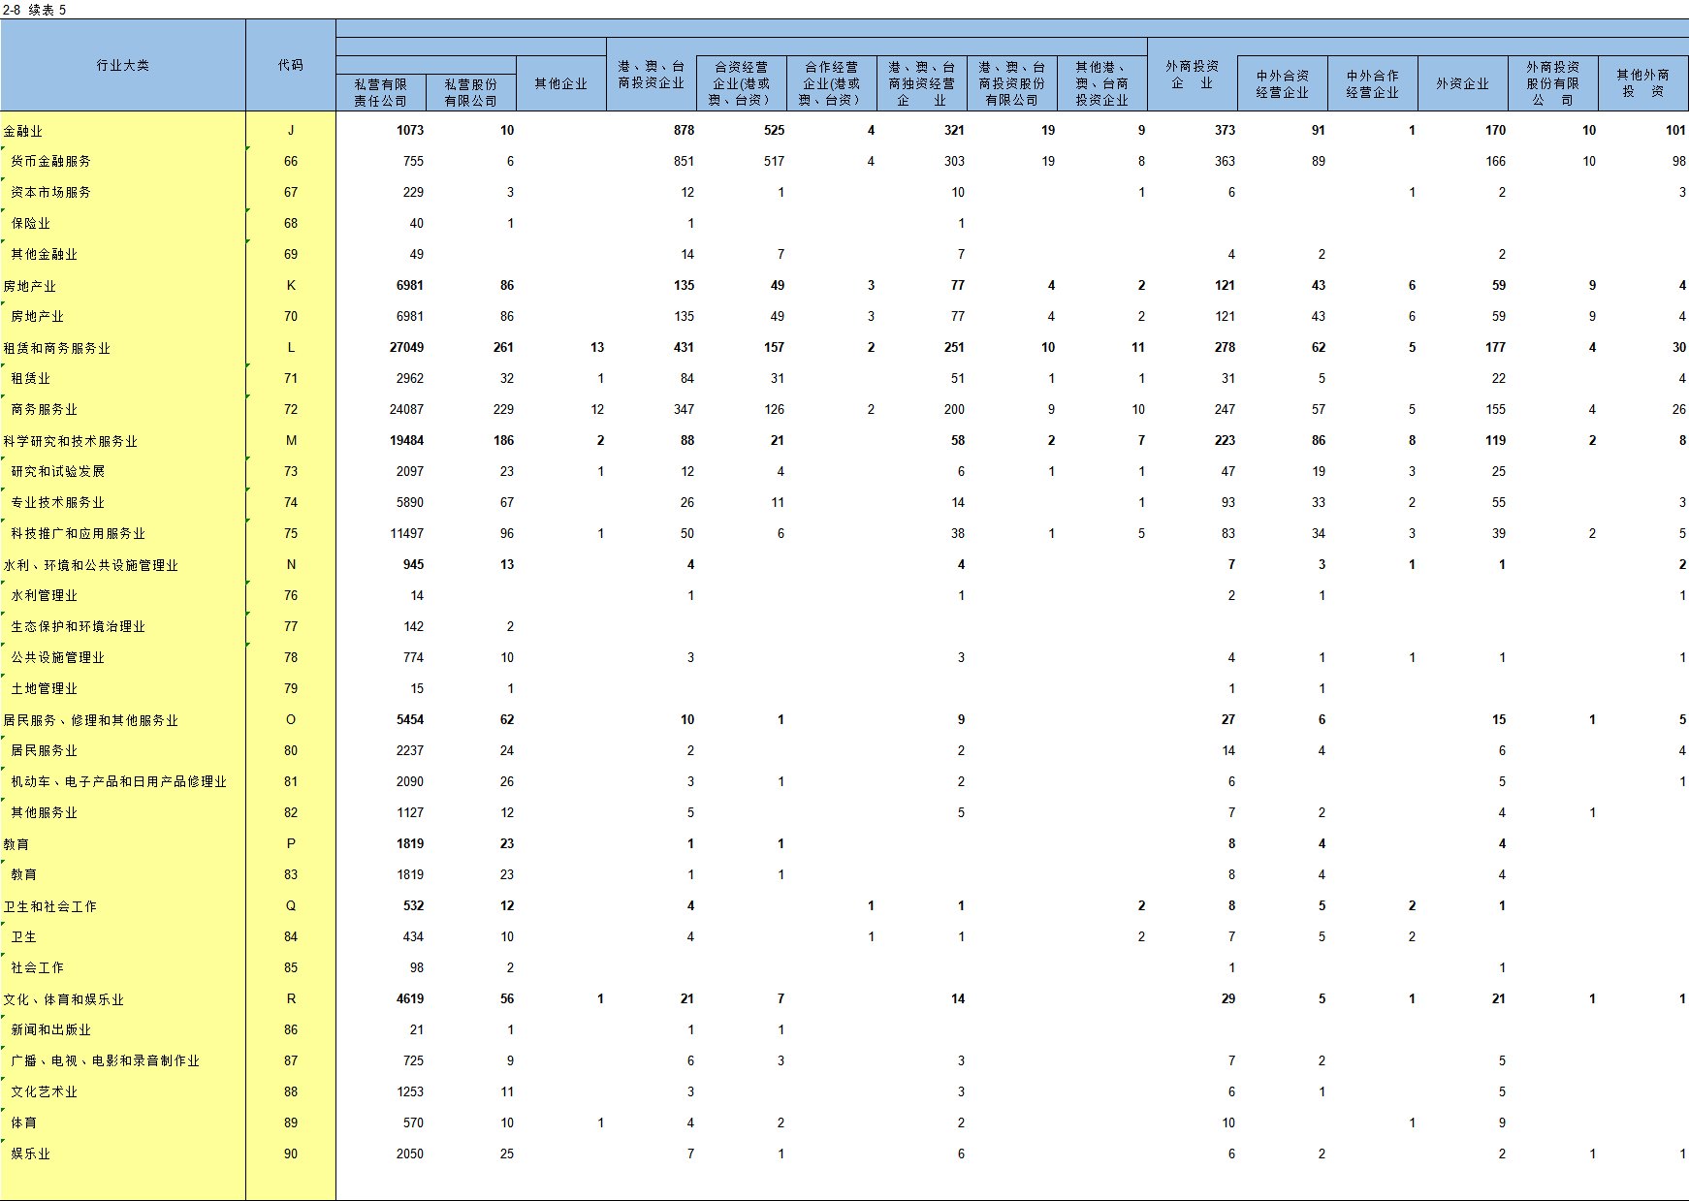Select the 科技推广和应用服务业 row label
Screen dimensions: 1689x1201
click(x=78, y=534)
